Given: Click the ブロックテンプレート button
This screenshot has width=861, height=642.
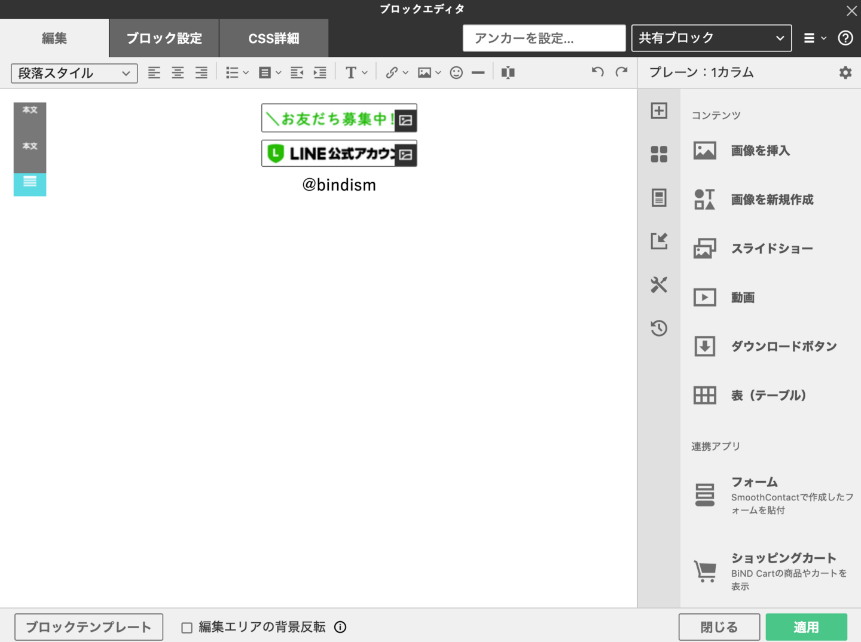Looking at the screenshot, I should click(88, 627).
